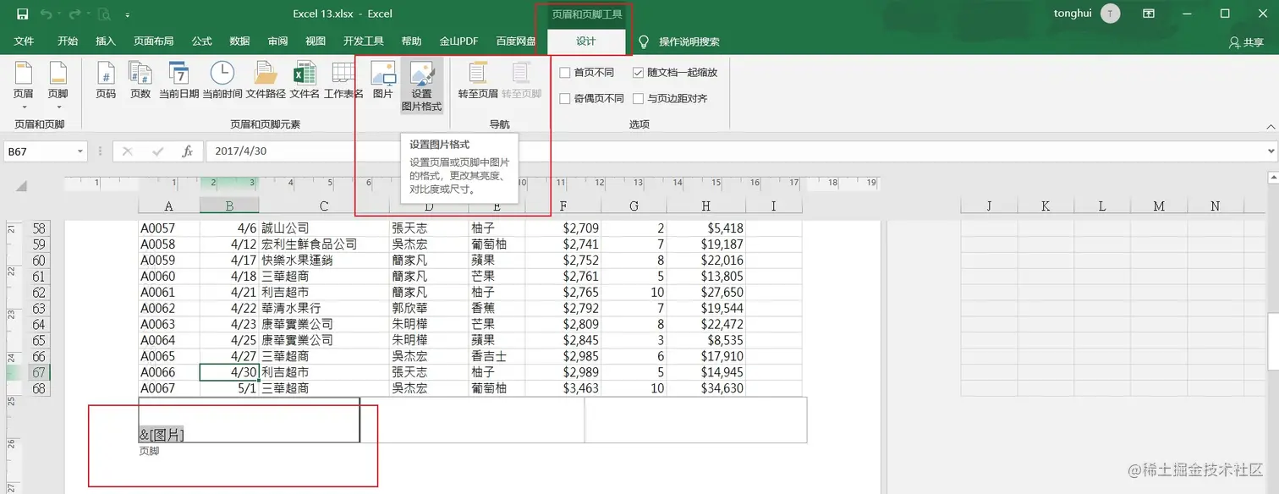This screenshot has width=1279, height=494.
Task: Click the formula bar showing 2017/4/30
Action: 736,151
